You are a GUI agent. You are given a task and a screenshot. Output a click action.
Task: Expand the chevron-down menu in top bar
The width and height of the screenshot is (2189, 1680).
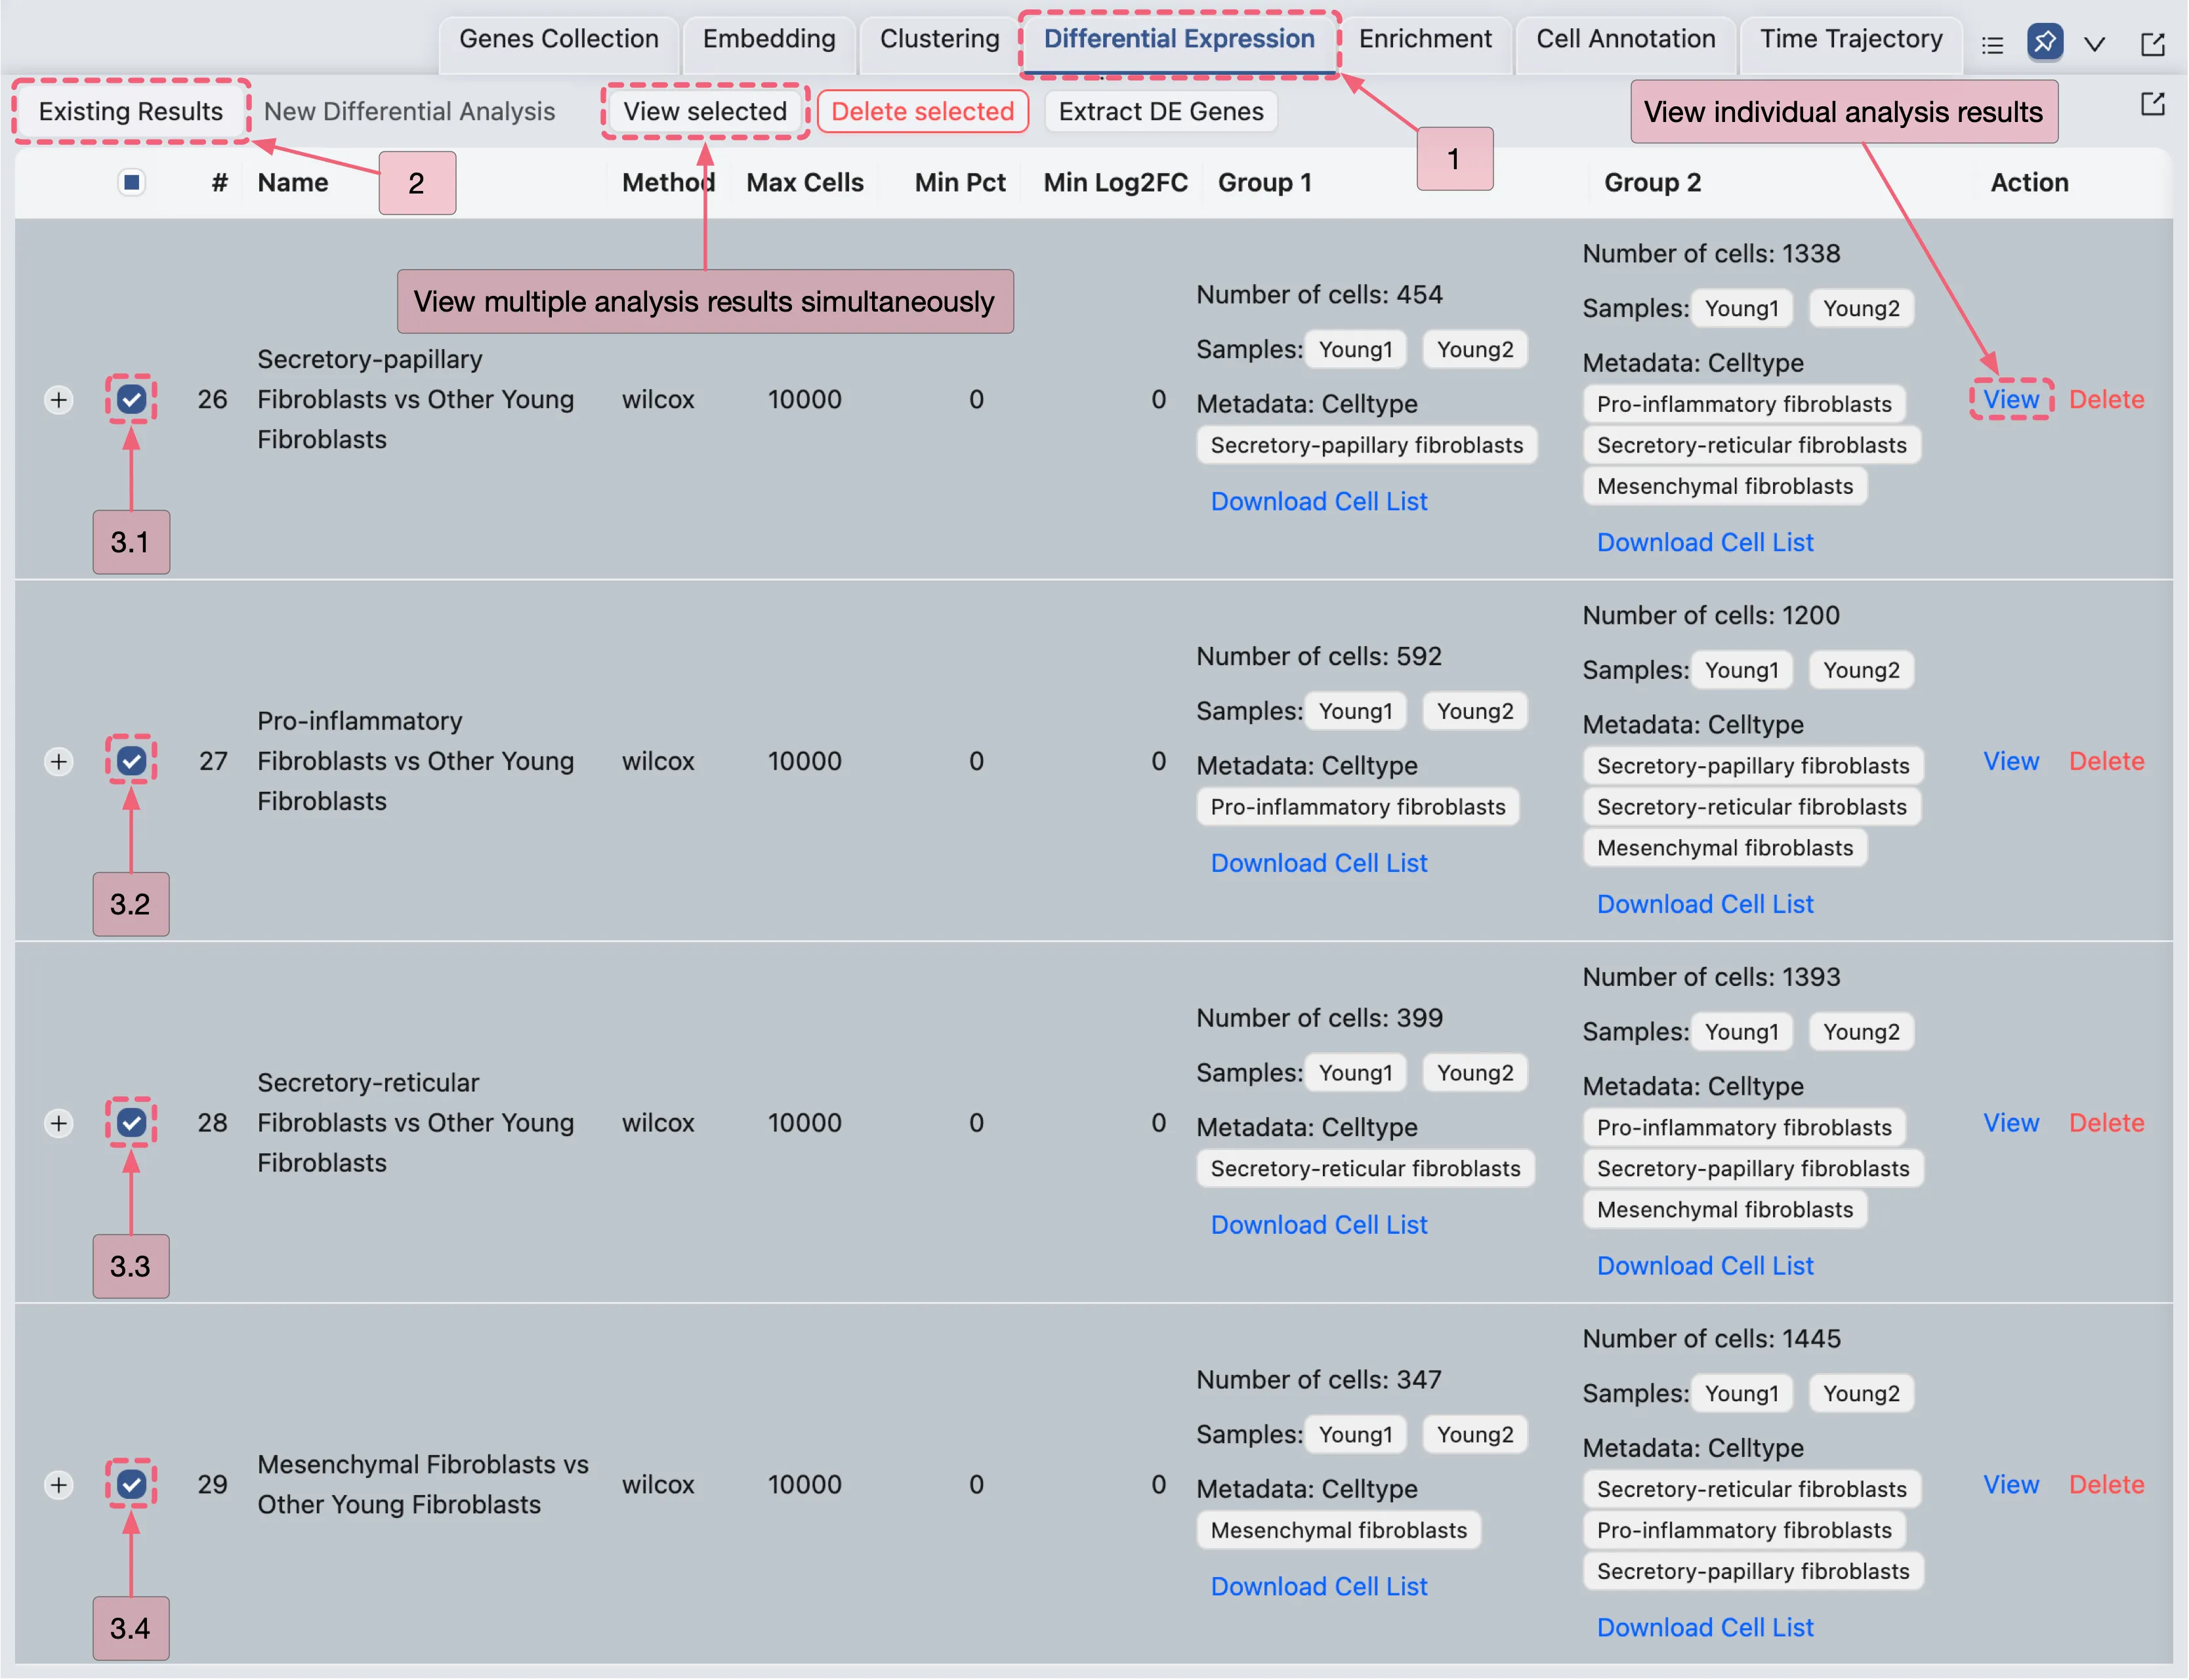coord(2095,45)
